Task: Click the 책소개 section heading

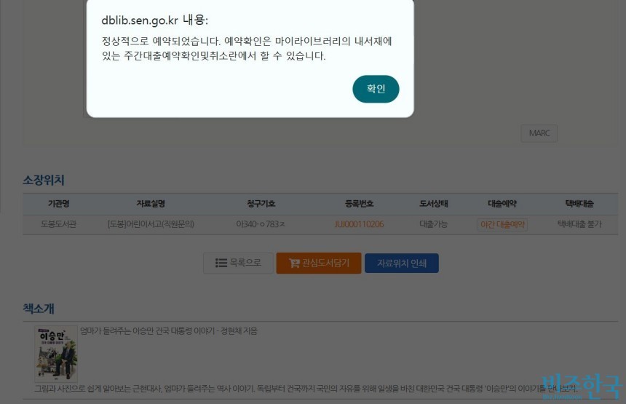Action: coord(39,309)
